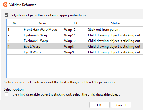Sort by the ID column header

[x=75, y=23]
